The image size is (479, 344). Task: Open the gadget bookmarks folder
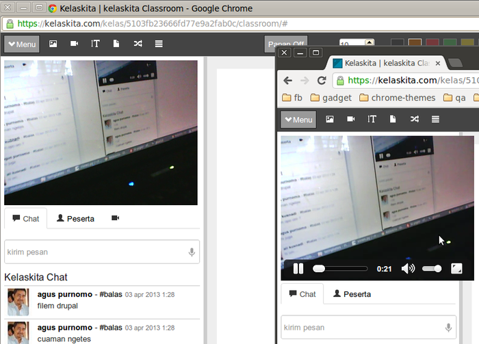331,98
